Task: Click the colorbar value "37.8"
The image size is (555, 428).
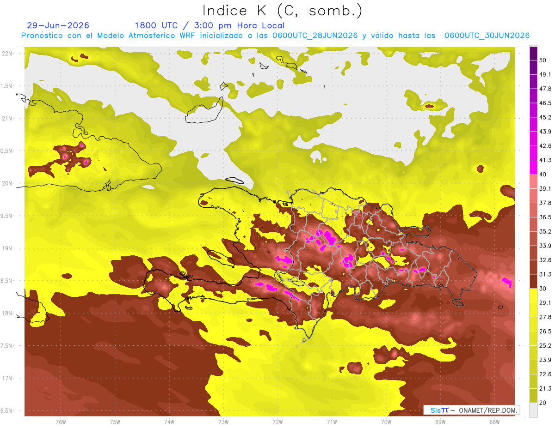Action: pyautogui.click(x=545, y=203)
